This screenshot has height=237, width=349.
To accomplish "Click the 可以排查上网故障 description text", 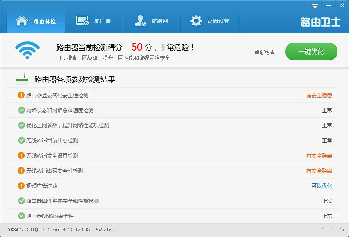I will [113, 58].
